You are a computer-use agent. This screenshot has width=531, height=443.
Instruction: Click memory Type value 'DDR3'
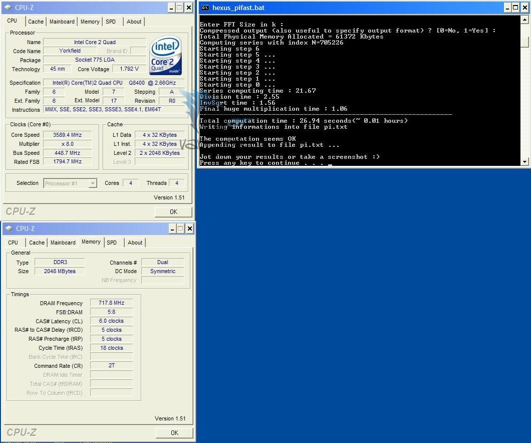60,262
